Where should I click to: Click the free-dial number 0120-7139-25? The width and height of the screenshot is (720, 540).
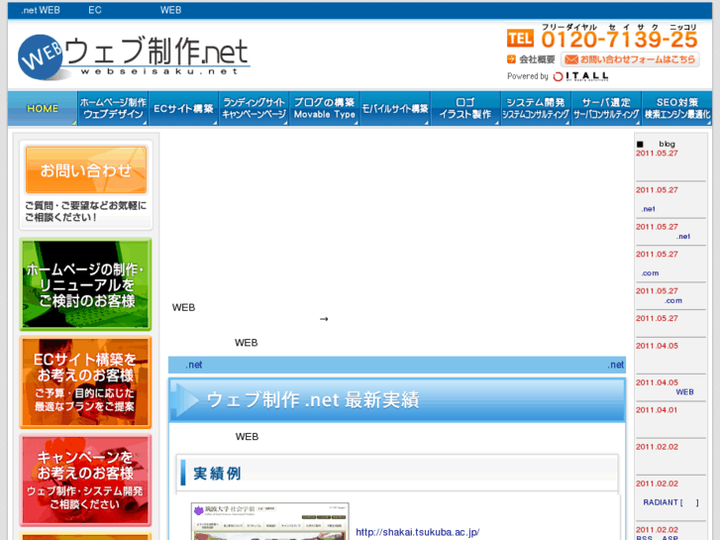tap(619, 39)
